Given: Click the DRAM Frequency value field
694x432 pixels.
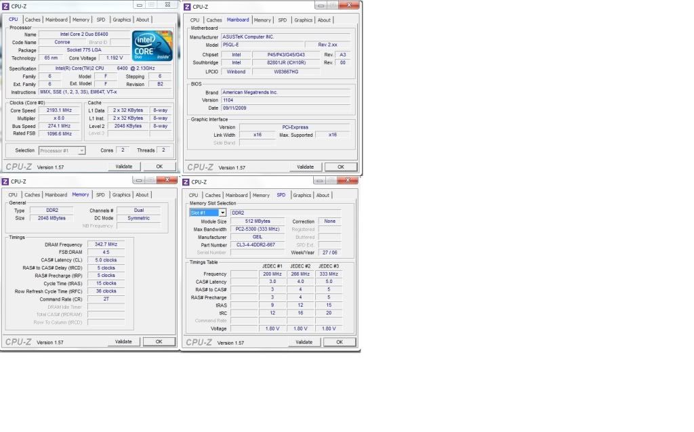Looking at the screenshot, I should 106,244.
